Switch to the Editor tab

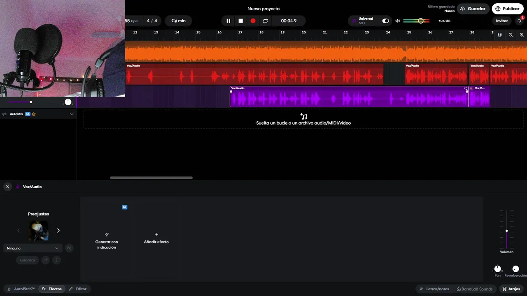[78, 289]
